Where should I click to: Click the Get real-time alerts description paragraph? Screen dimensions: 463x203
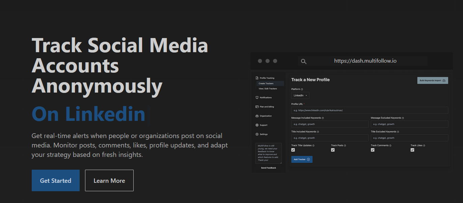click(130, 145)
